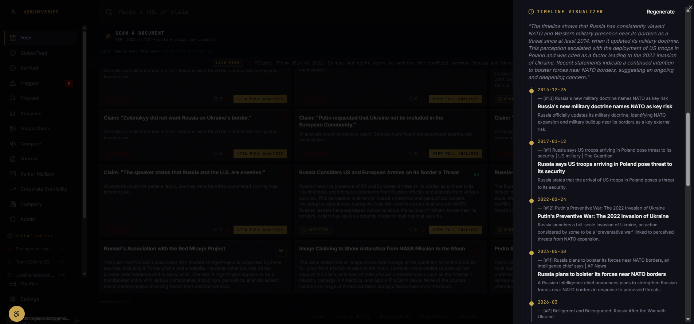Screen dimensions: 694x324
Task: Switch to the Analytics page
Action: [41, 113]
